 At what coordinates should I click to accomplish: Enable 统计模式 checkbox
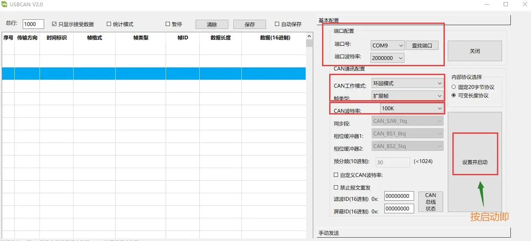coord(109,24)
